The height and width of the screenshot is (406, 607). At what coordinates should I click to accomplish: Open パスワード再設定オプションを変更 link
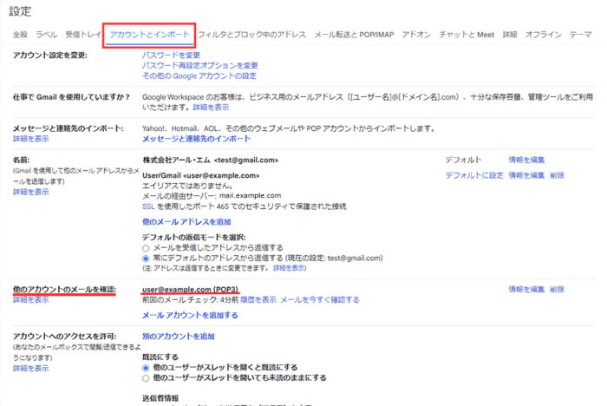[x=199, y=66]
